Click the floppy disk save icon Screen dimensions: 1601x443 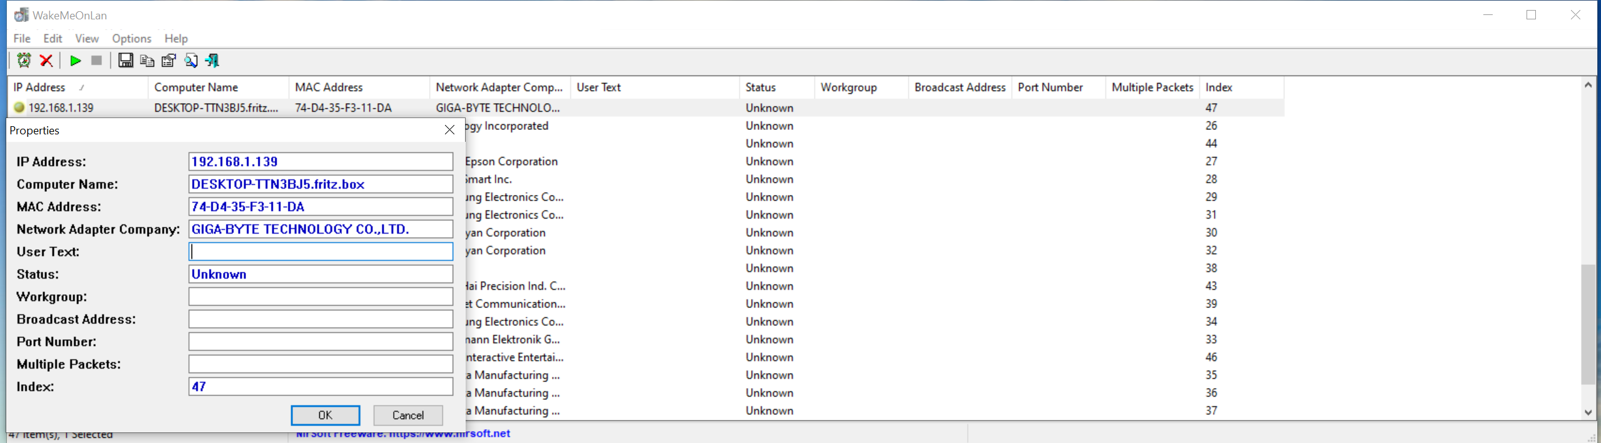point(125,61)
